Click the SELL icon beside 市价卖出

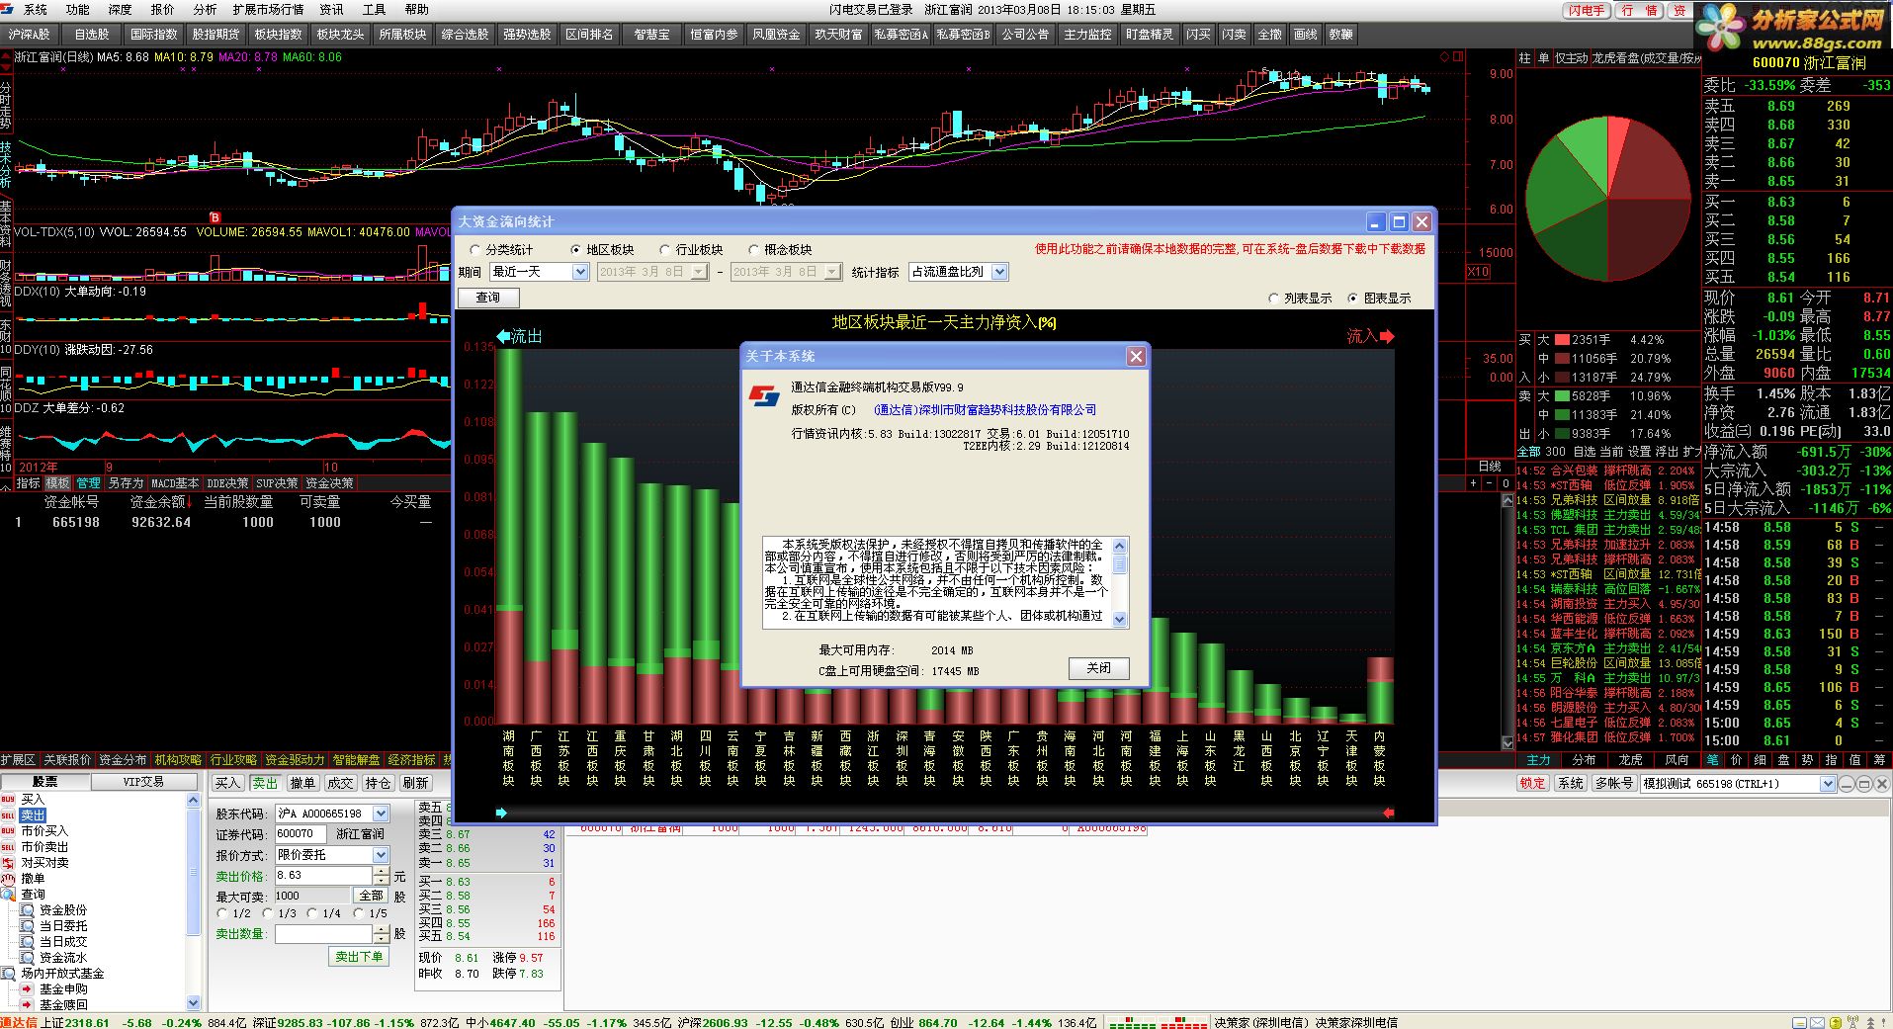(8, 847)
